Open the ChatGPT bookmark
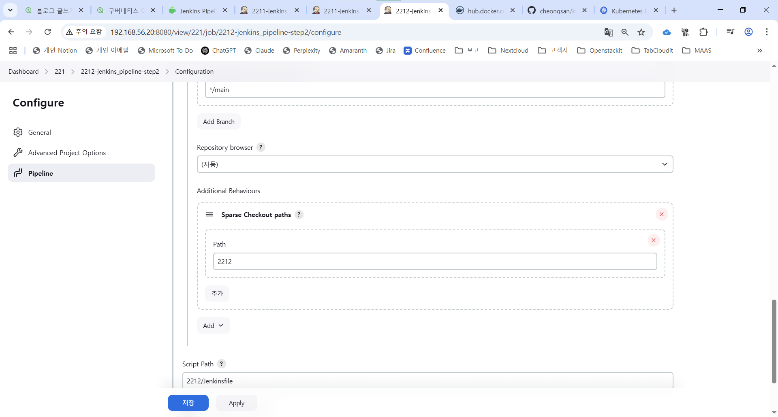 click(x=218, y=51)
